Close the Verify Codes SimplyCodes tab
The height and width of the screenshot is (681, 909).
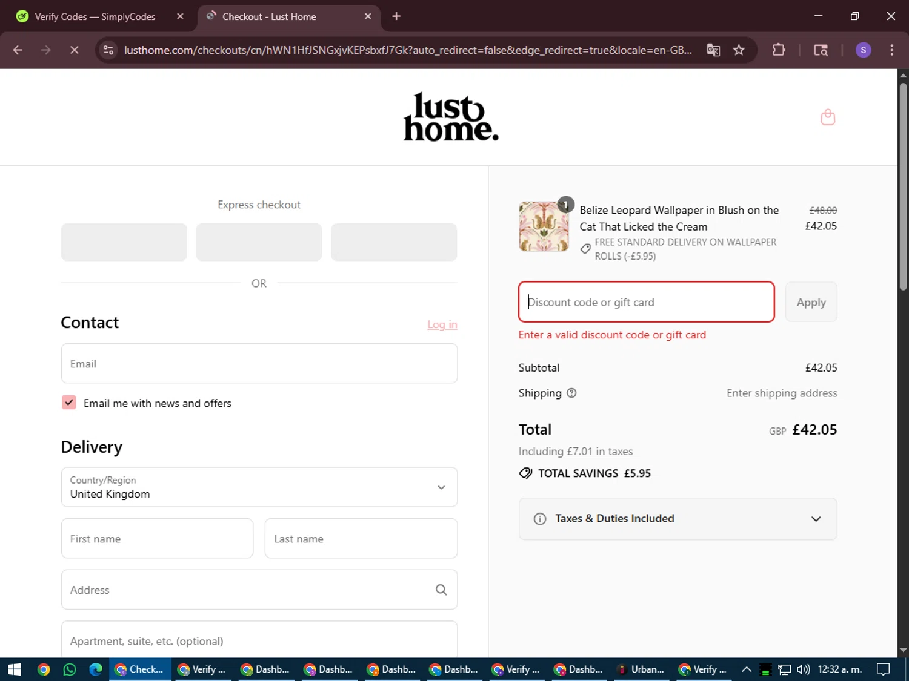[x=180, y=16]
